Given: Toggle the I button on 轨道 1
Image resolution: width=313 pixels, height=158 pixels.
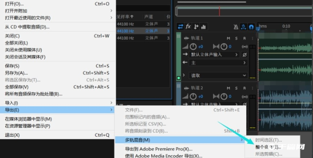Looking at the screenshot, I should [253, 39].
